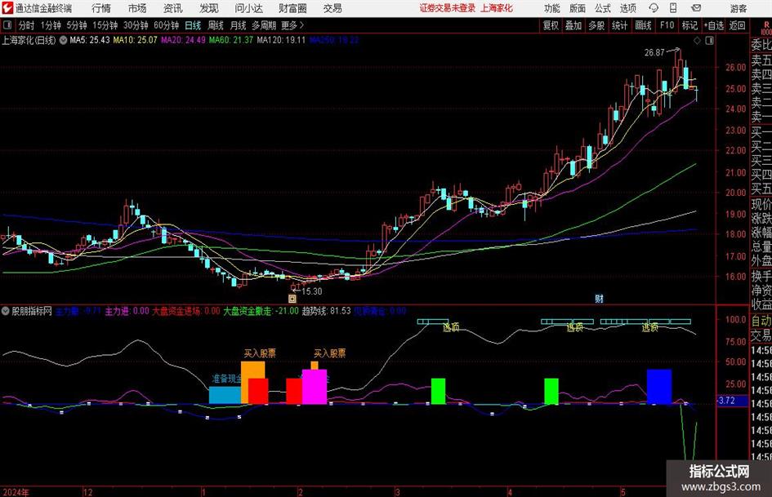Expand the 更多 periods chevron
Screen dimensions: 772x497
301,25
